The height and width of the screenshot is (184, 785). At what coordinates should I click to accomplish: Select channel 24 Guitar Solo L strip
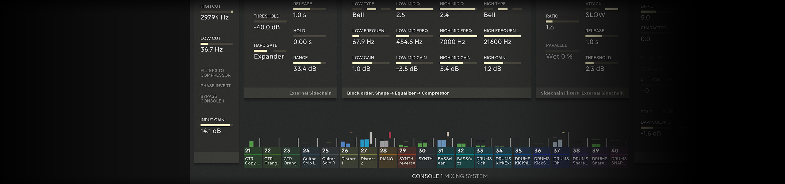click(x=310, y=157)
